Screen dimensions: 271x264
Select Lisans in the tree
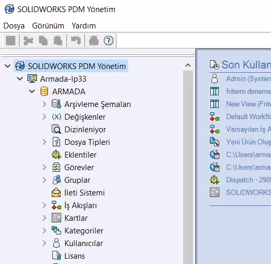click(75, 256)
